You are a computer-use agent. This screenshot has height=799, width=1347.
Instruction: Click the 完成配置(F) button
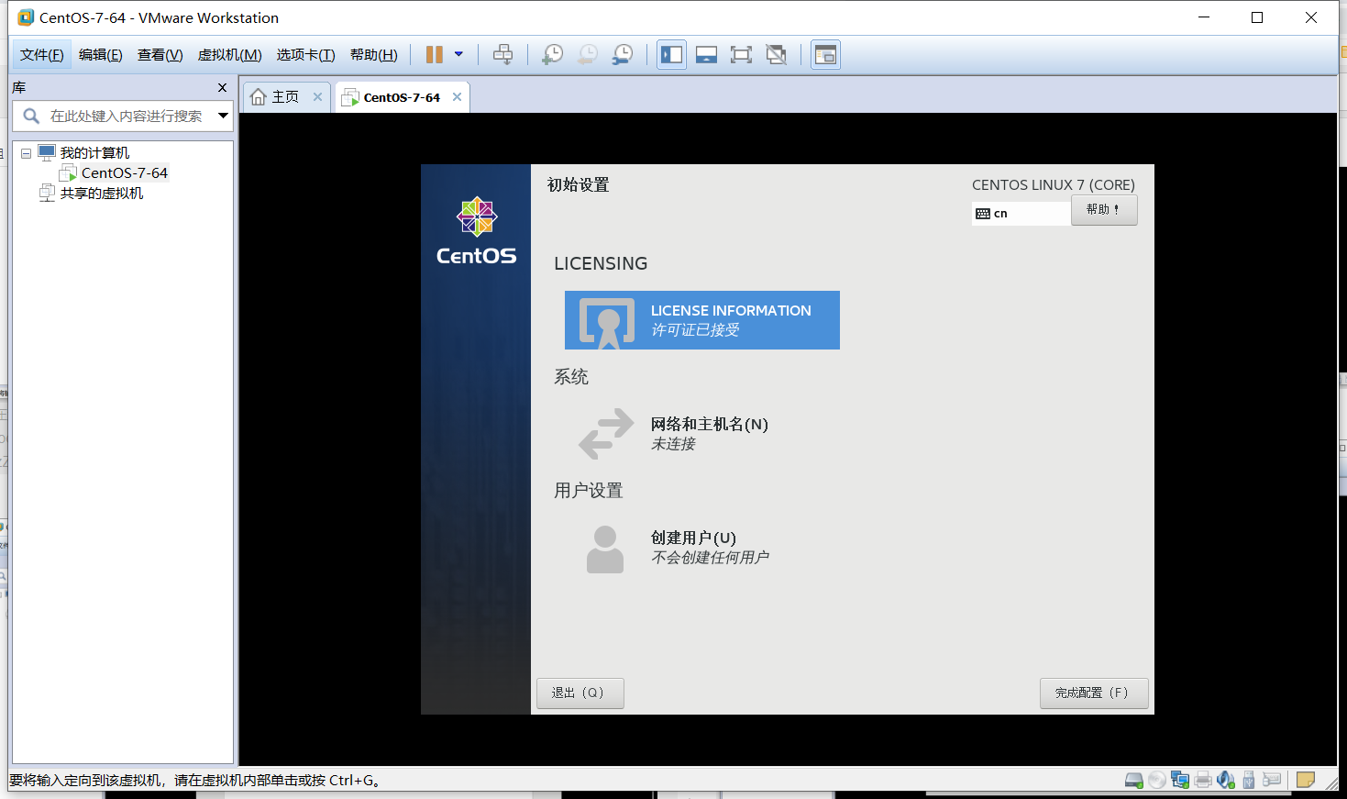pos(1094,694)
